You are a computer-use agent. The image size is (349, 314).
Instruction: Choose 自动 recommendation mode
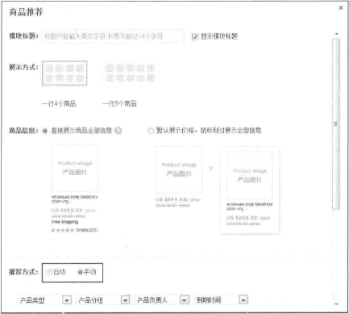point(49,272)
